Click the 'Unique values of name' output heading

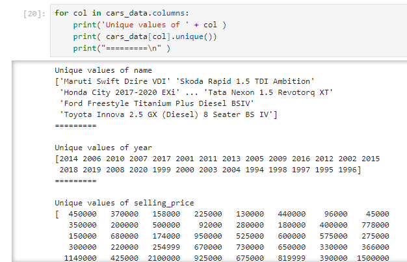pos(103,70)
